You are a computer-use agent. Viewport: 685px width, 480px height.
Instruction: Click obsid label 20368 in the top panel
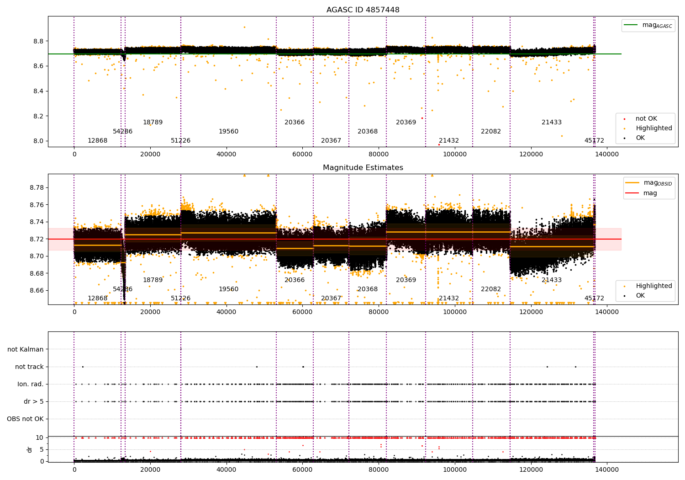368,132
